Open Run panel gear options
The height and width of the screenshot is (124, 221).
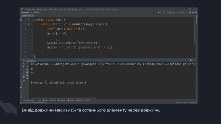(191, 60)
